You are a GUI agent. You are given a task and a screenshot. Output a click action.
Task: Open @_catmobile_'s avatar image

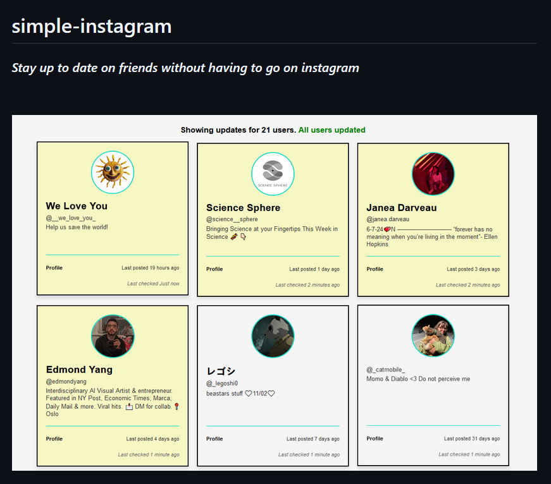433,336
